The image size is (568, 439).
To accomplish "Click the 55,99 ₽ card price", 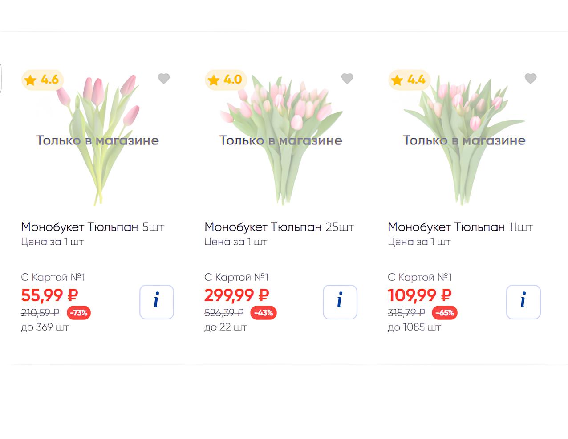I will pyautogui.click(x=50, y=295).
